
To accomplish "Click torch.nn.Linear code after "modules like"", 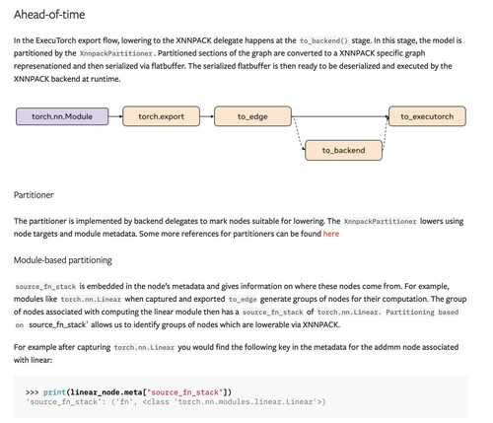I will point(91,300).
